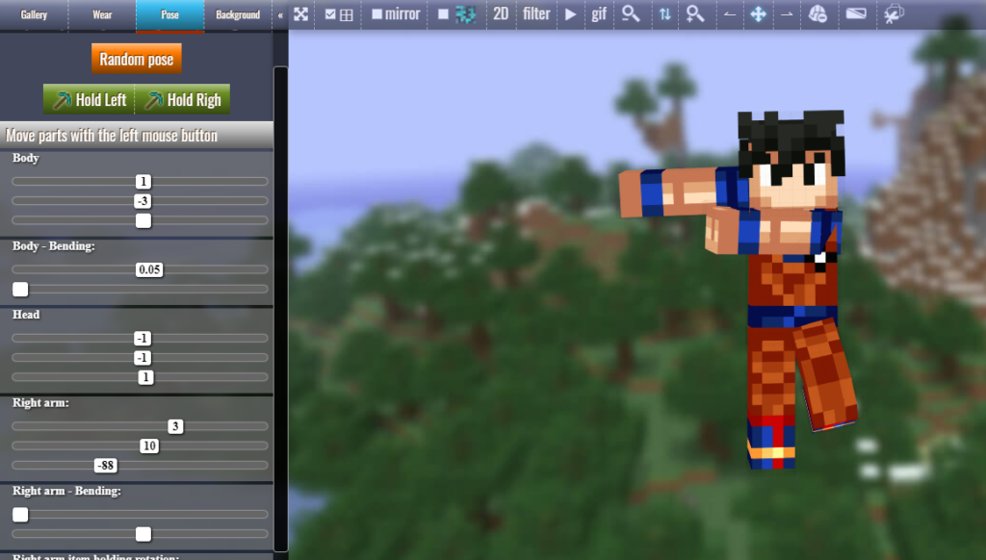Click the teal pixel pattern icon
This screenshot has height=560, width=986.
(466, 13)
